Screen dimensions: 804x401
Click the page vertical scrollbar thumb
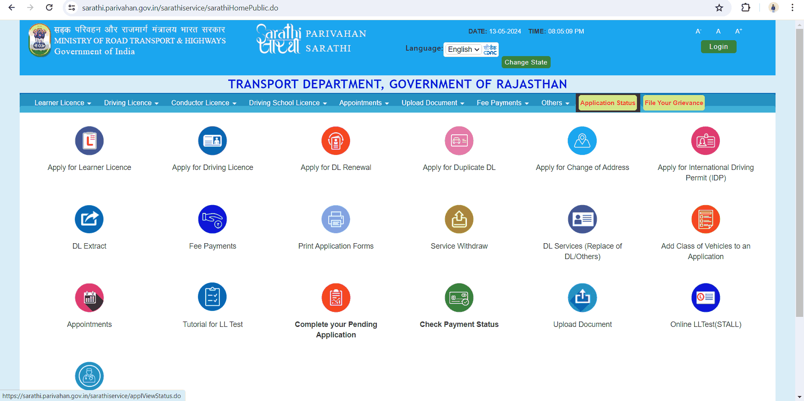pyautogui.click(x=799, y=172)
